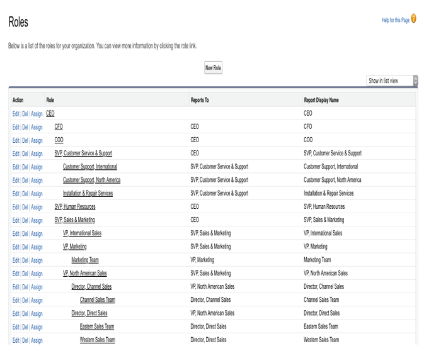Open the CEO role link
Screen dimensions: 424x351
coord(50,113)
